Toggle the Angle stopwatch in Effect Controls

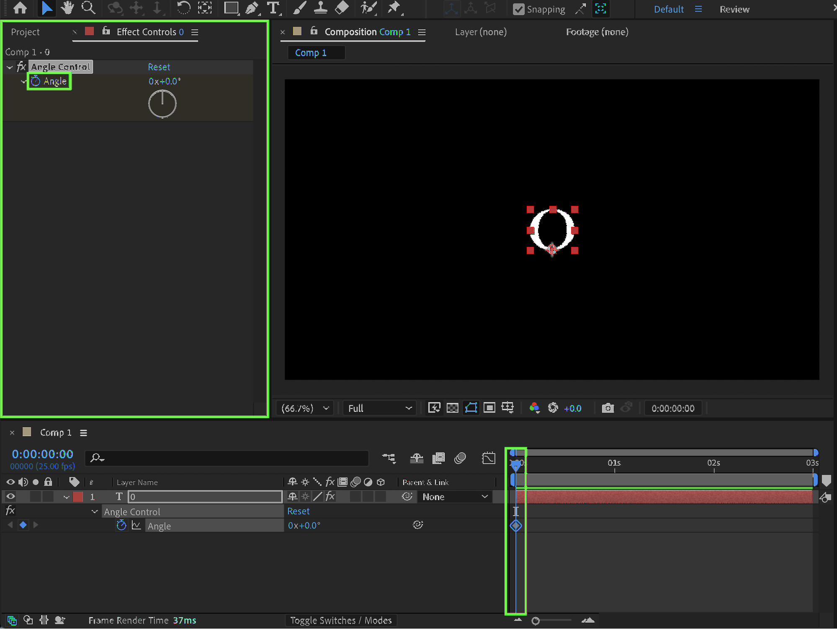(x=36, y=81)
